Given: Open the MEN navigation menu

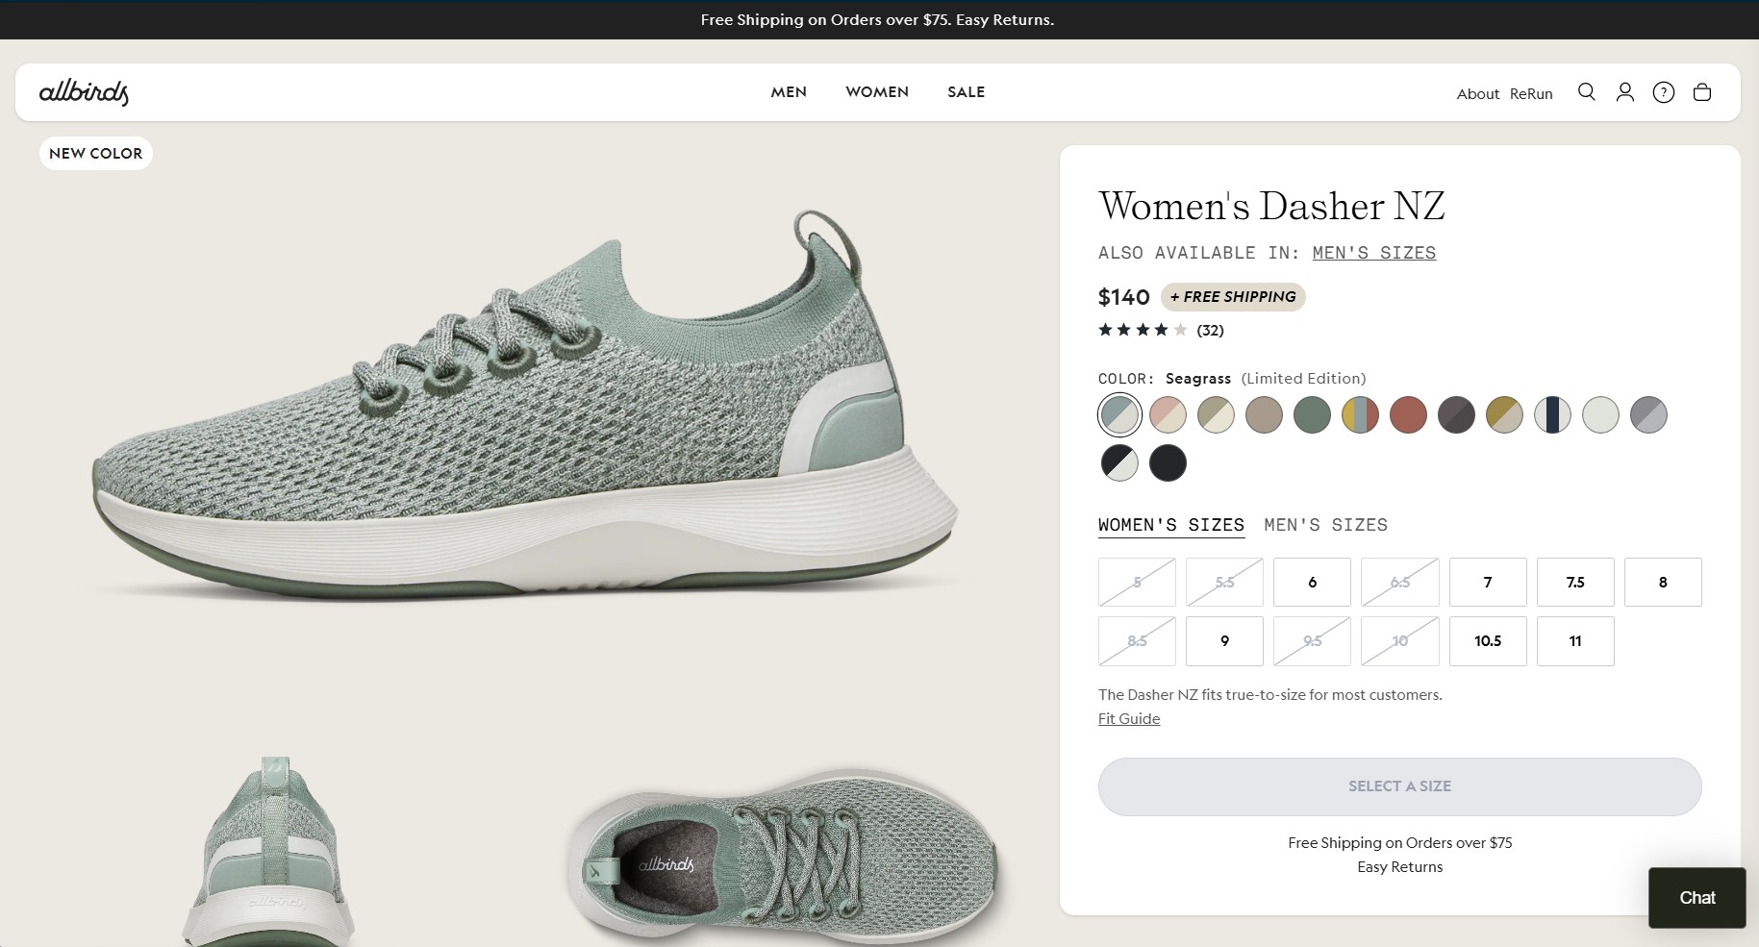Looking at the screenshot, I should [789, 92].
